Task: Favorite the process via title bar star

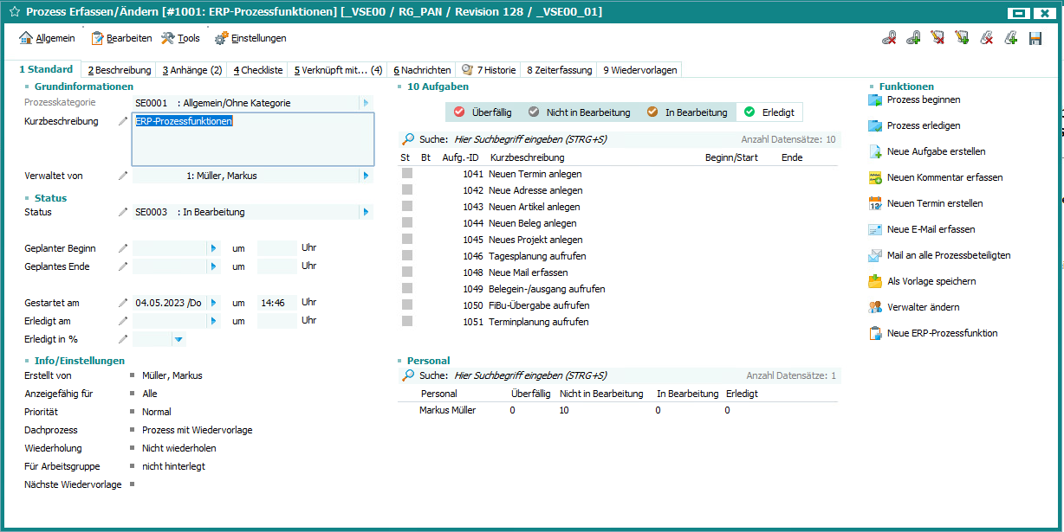Action: 14,12
